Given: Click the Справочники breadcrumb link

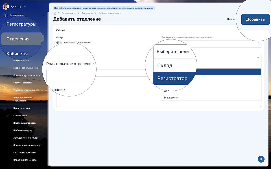Looking at the screenshot, I should coord(69,13).
